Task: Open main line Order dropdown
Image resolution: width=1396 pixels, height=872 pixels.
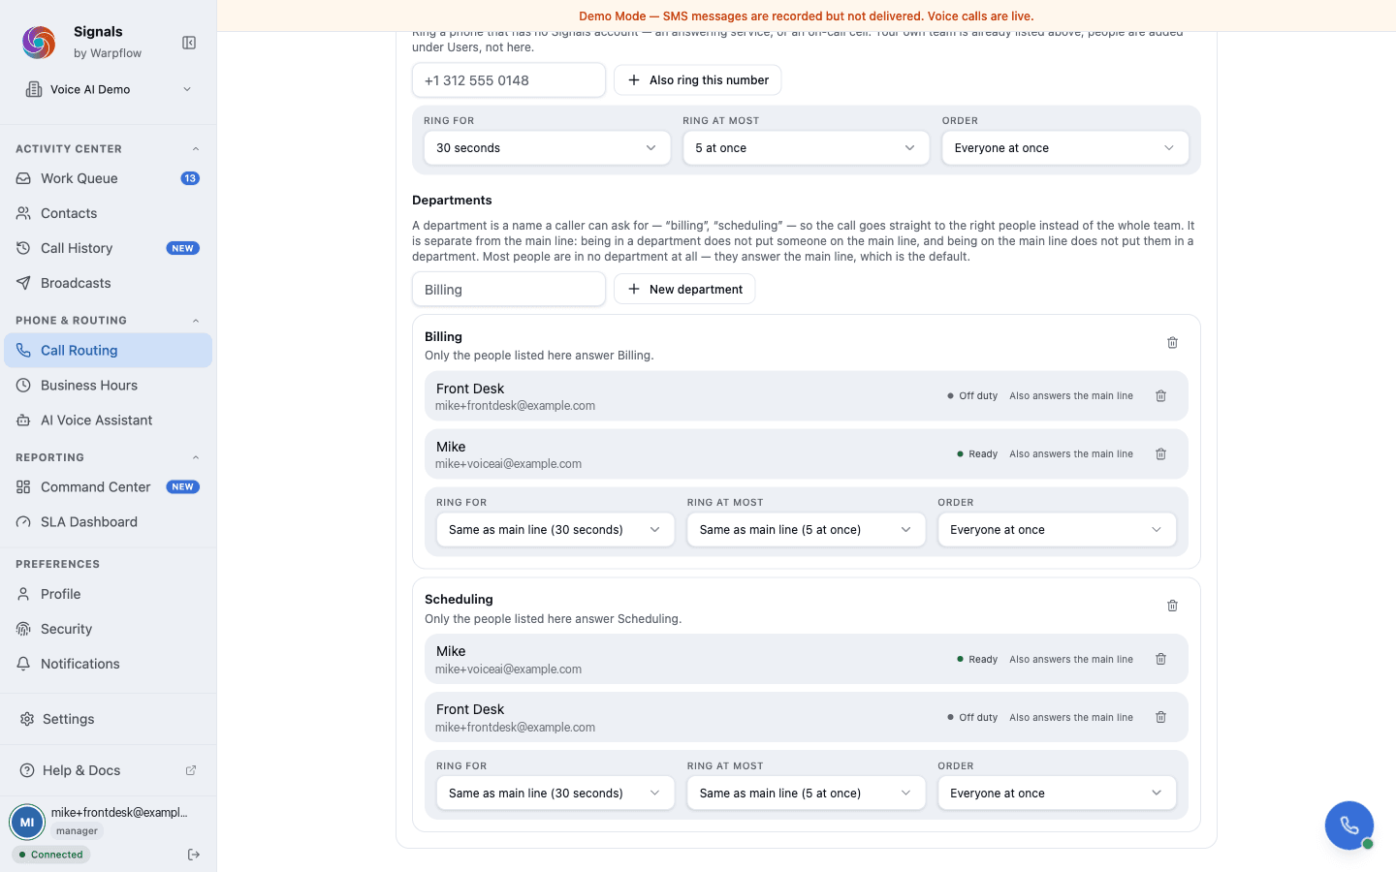Action: [x=1065, y=148]
